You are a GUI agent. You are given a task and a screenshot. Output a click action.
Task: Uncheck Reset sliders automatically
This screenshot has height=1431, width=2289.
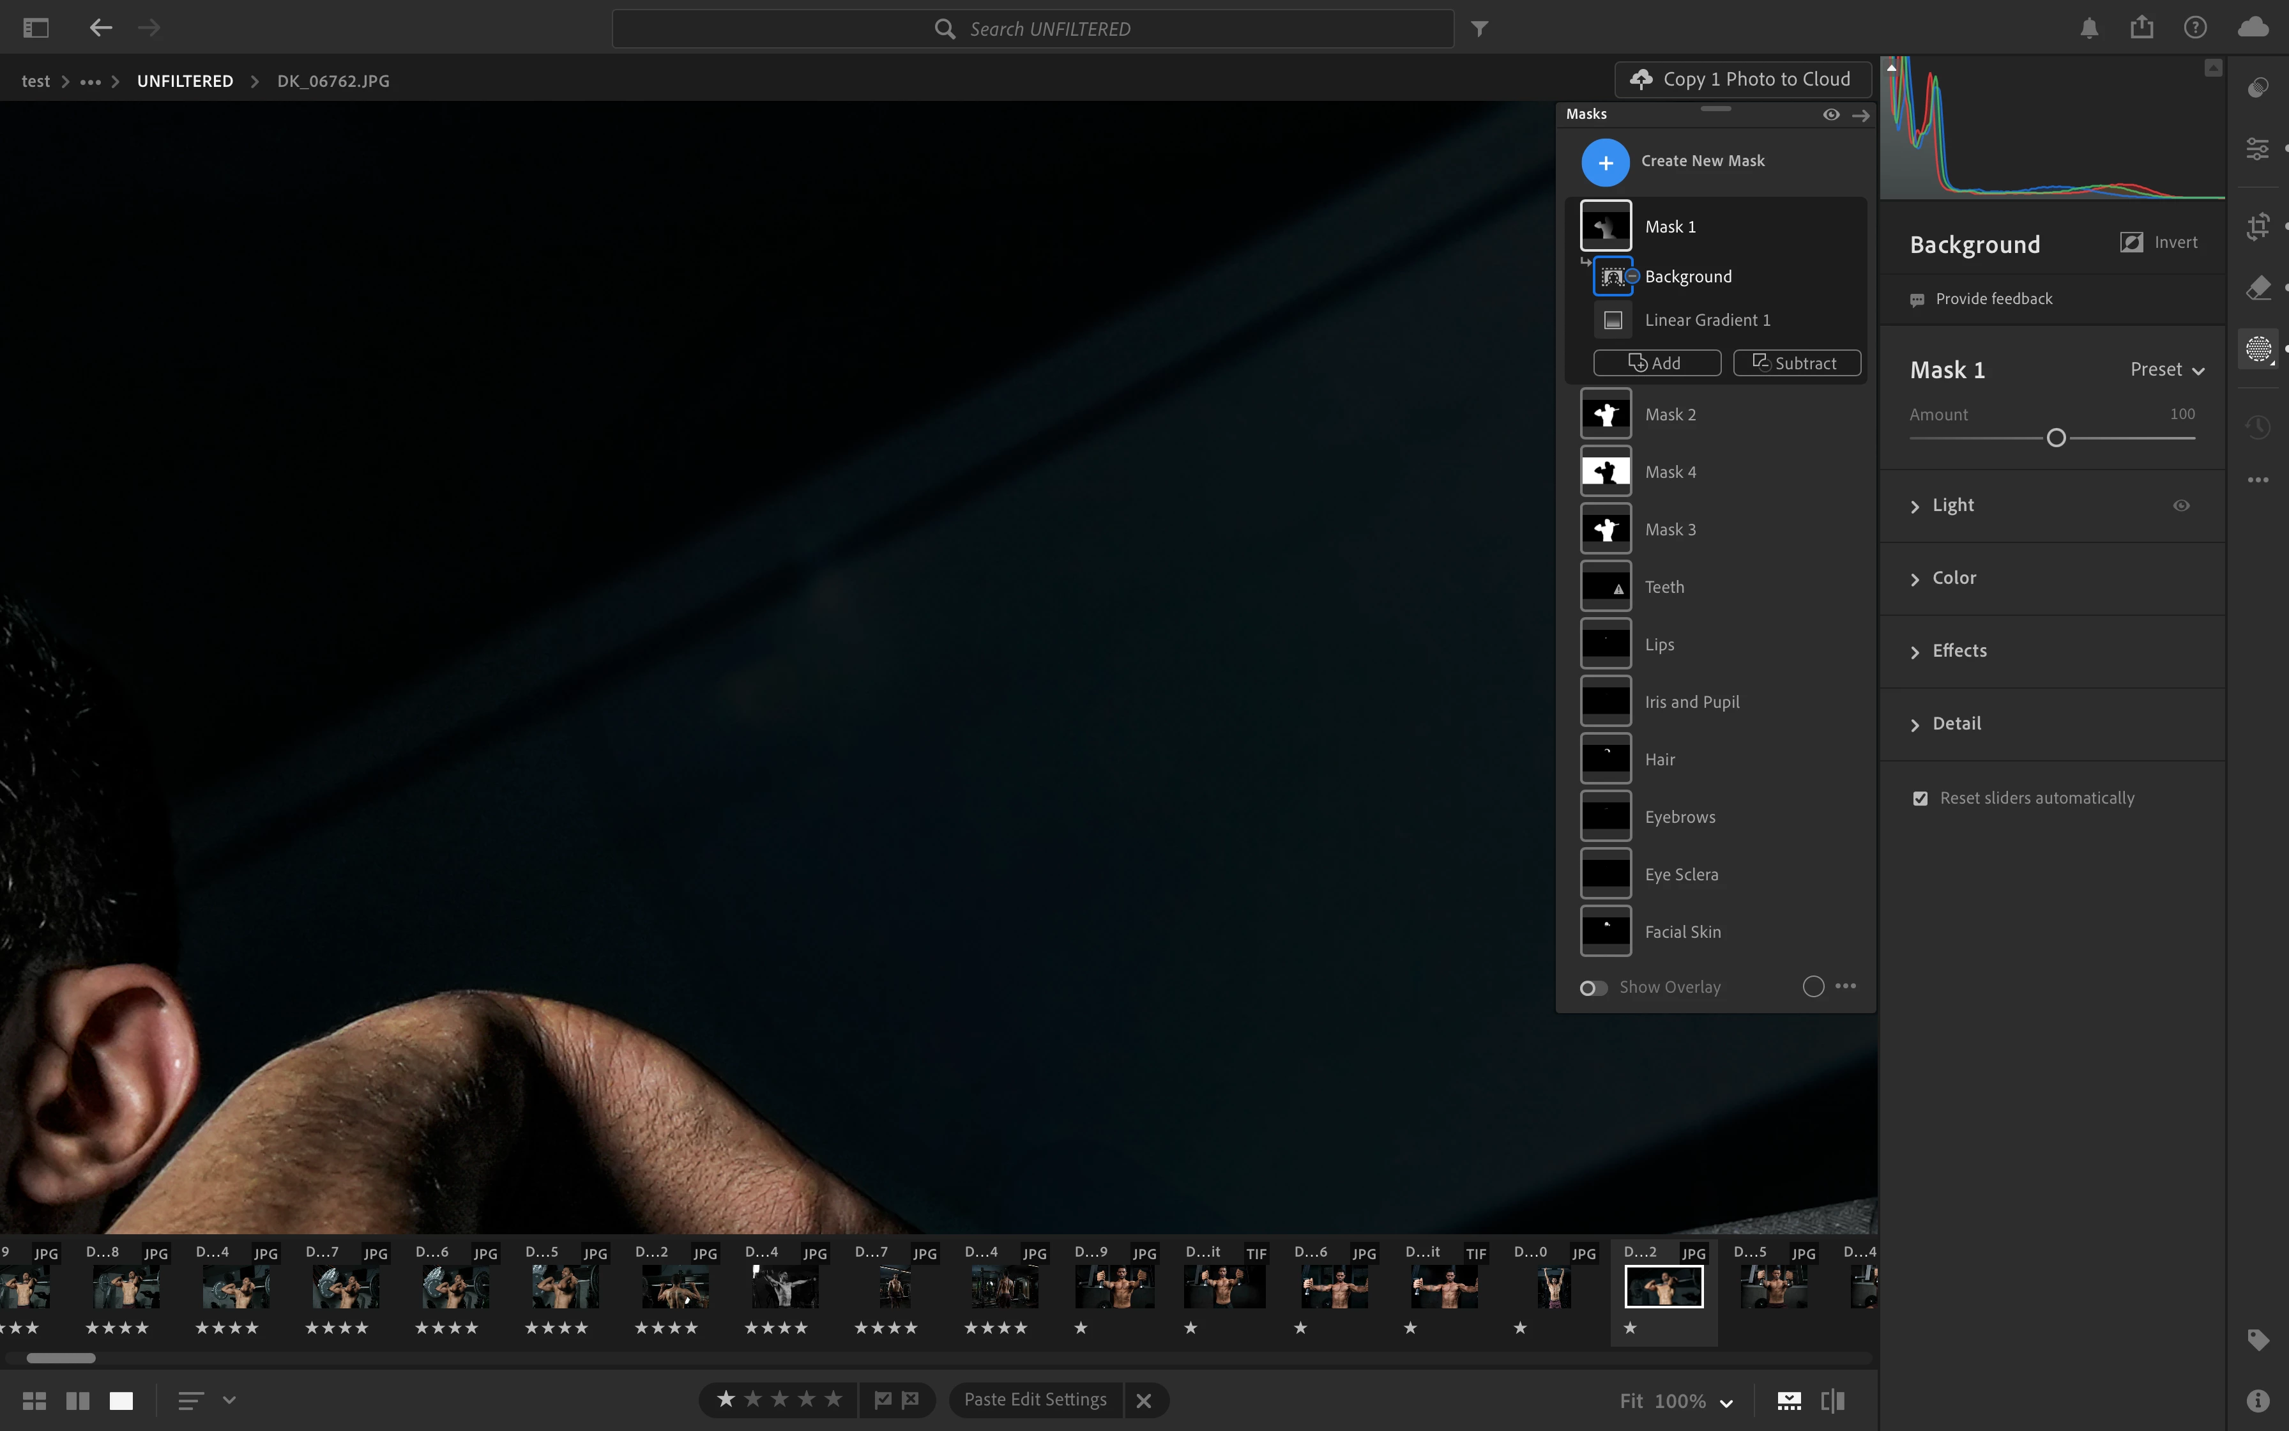pyautogui.click(x=1920, y=799)
